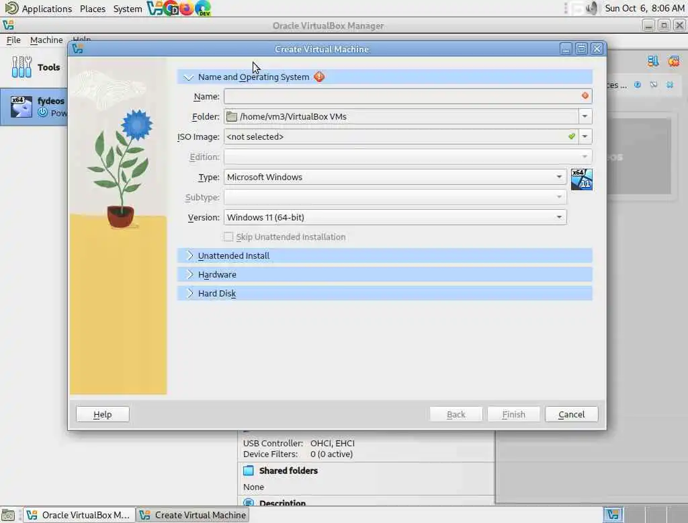Click the Device Filters 0 (0 active) value
The image size is (688, 523).
331,454
